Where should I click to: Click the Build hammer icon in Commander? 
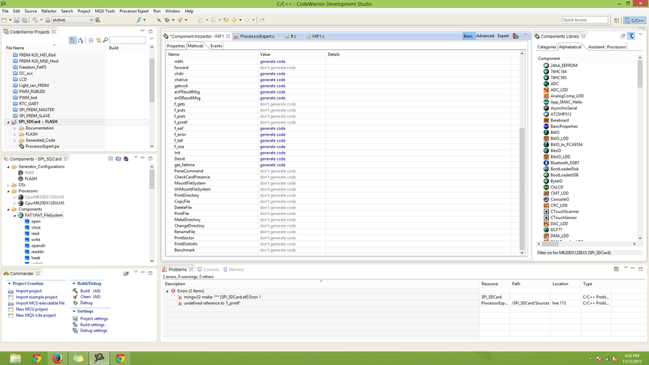(75, 291)
